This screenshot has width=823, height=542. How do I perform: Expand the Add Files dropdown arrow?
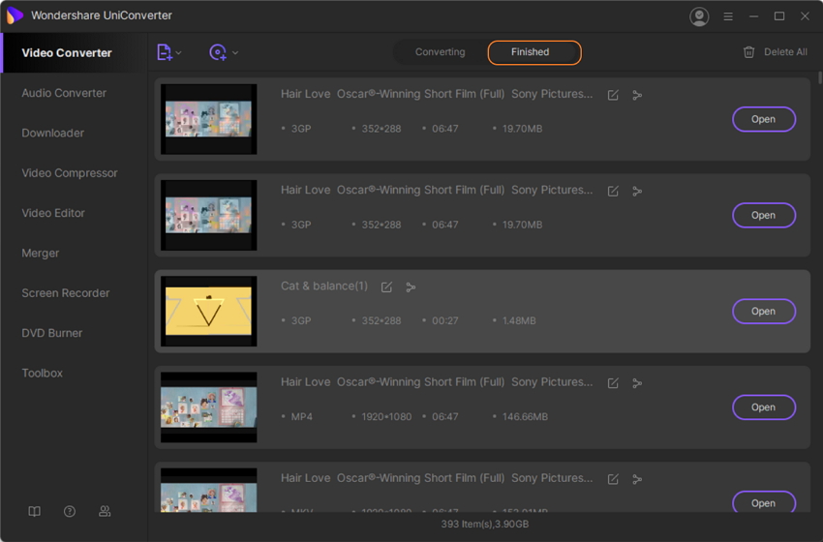(179, 52)
